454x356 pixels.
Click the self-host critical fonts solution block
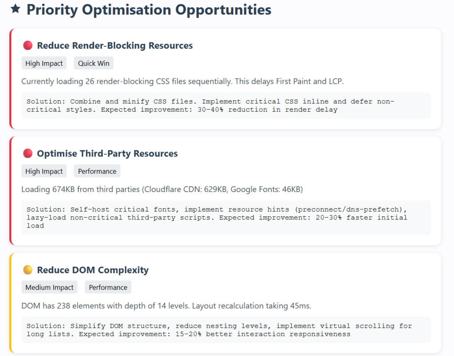pos(226,218)
